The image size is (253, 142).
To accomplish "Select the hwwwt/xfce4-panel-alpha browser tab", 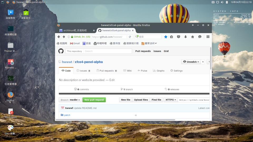I will click(x=116, y=31).
